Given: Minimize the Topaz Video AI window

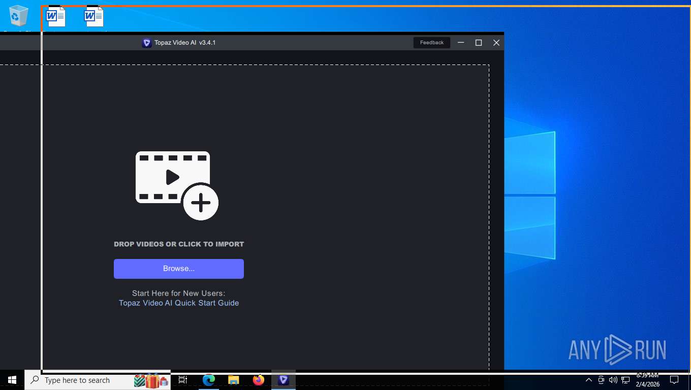Looking at the screenshot, I should point(461,43).
